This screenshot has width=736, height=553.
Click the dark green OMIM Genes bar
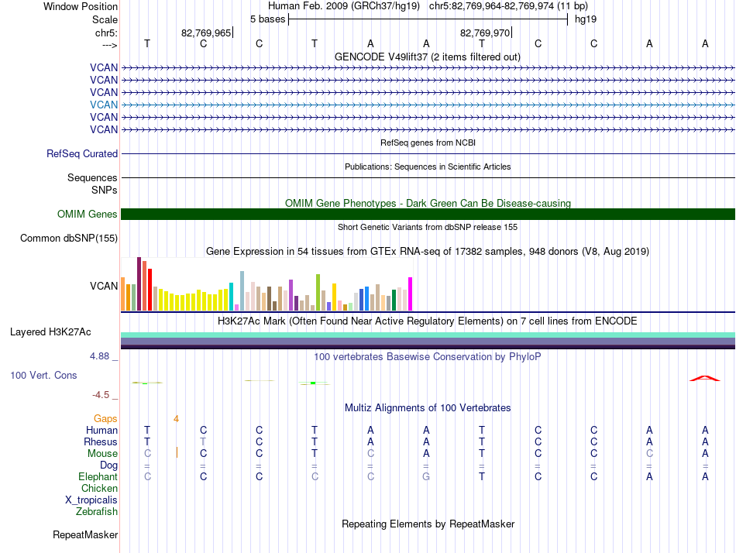[x=428, y=214]
